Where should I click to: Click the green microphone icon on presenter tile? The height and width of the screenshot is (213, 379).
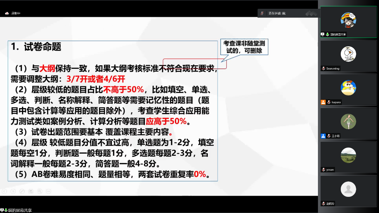(x=327, y=34)
